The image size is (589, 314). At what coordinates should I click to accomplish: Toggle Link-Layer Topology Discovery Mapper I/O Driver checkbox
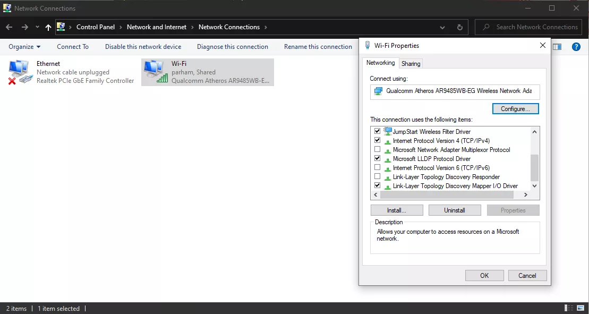point(378,185)
